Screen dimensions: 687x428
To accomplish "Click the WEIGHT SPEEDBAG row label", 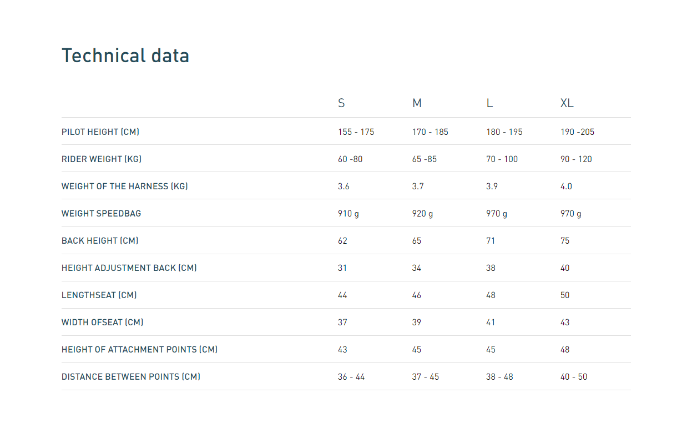I will [101, 214].
